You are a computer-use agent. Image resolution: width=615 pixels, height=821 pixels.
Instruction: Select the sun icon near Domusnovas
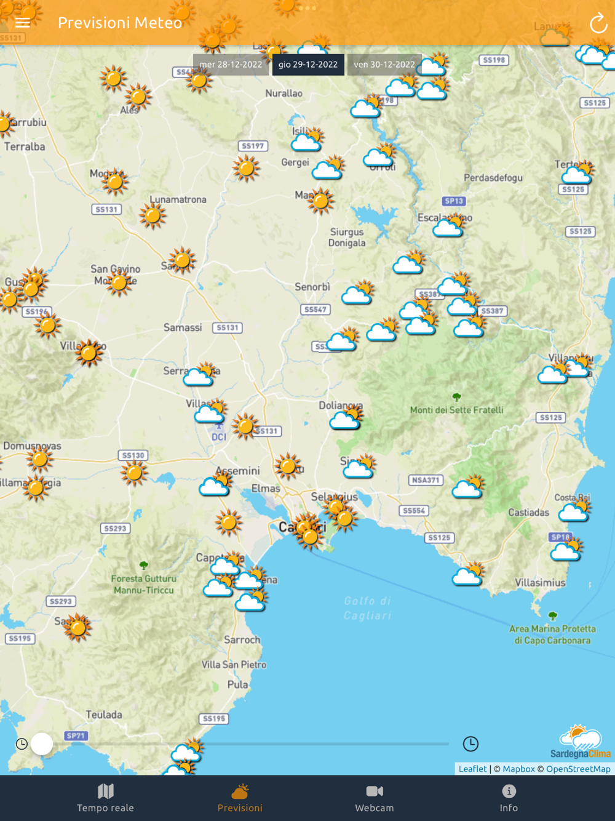40,459
